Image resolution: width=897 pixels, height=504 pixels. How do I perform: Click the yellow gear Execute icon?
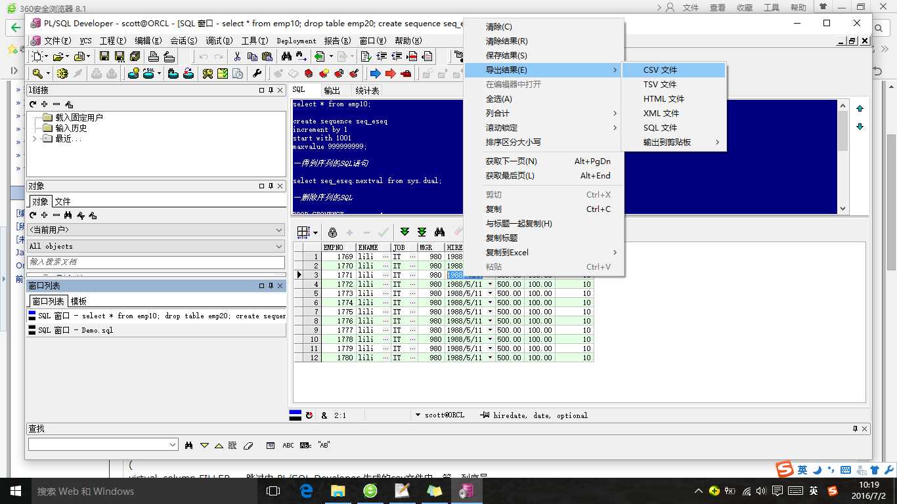(x=62, y=73)
